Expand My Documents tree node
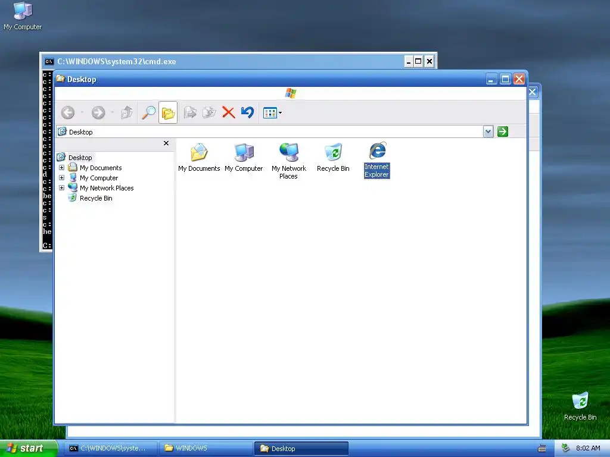The height and width of the screenshot is (457, 610). coord(61,167)
